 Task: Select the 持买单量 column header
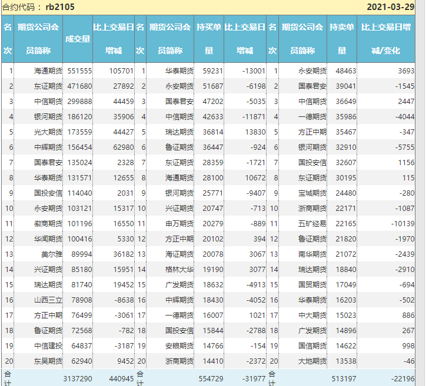coord(209,39)
